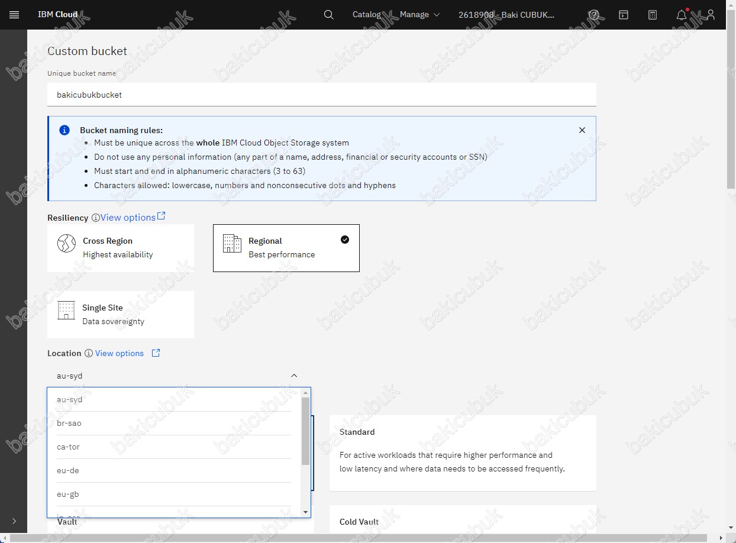Choose ca-tor in the location list
The image size is (736, 543).
point(174,447)
